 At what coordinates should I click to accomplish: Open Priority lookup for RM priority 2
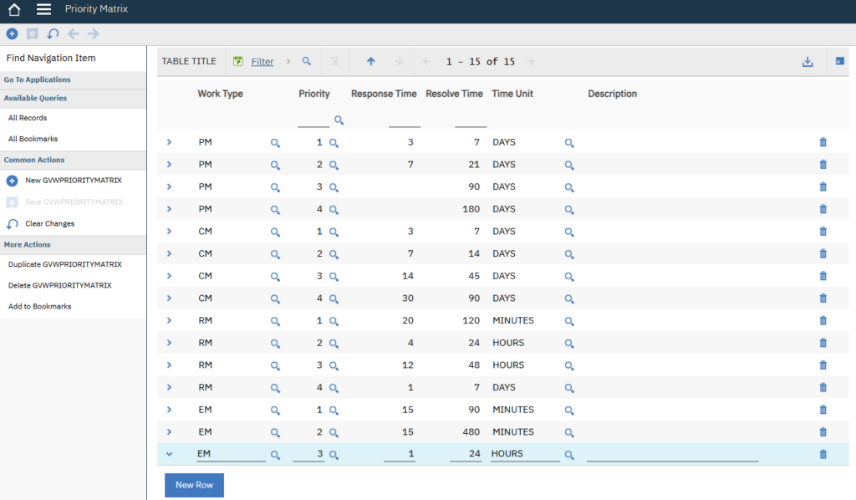[334, 344]
